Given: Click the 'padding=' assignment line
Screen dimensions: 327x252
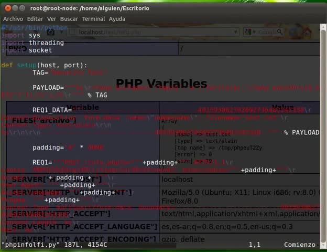Looking at the screenshot, I should click(x=68, y=148).
